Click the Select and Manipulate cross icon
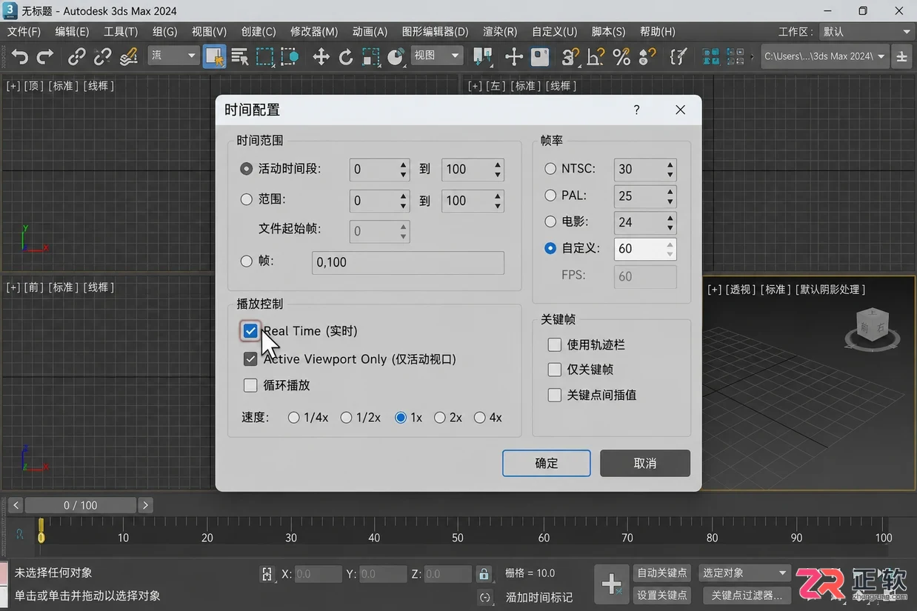 tap(514, 57)
